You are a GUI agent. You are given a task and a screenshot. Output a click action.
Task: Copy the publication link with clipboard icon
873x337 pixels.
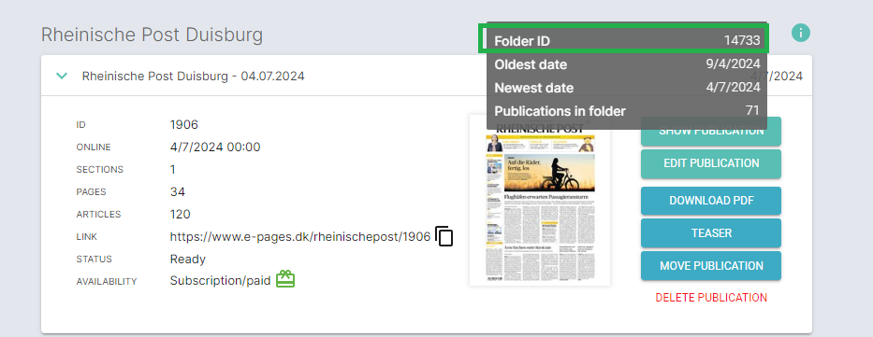(x=444, y=236)
